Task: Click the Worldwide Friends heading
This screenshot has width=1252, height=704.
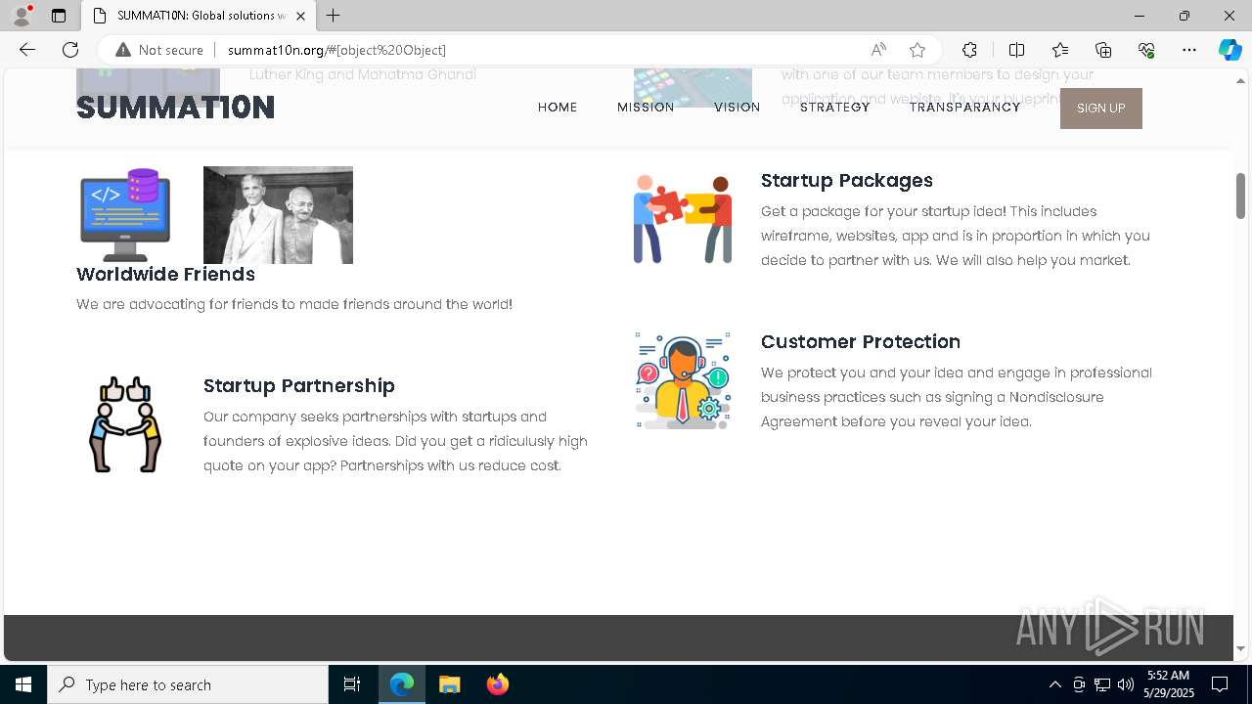Action: [x=165, y=275]
